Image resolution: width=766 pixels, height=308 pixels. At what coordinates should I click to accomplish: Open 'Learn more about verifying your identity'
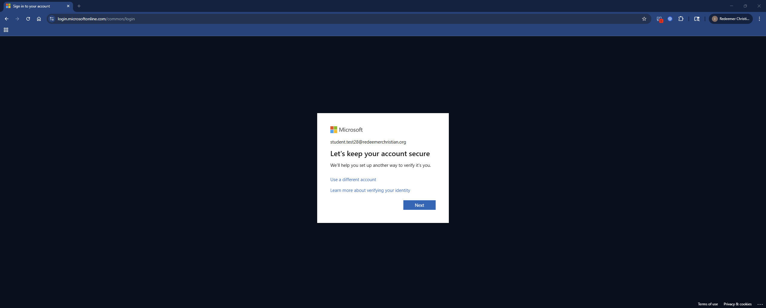click(x=370, y=190)
